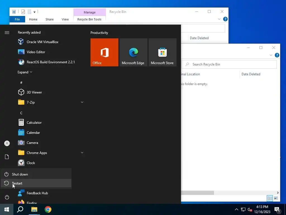Click Date Deleted column in back window

tap(199, 38)
